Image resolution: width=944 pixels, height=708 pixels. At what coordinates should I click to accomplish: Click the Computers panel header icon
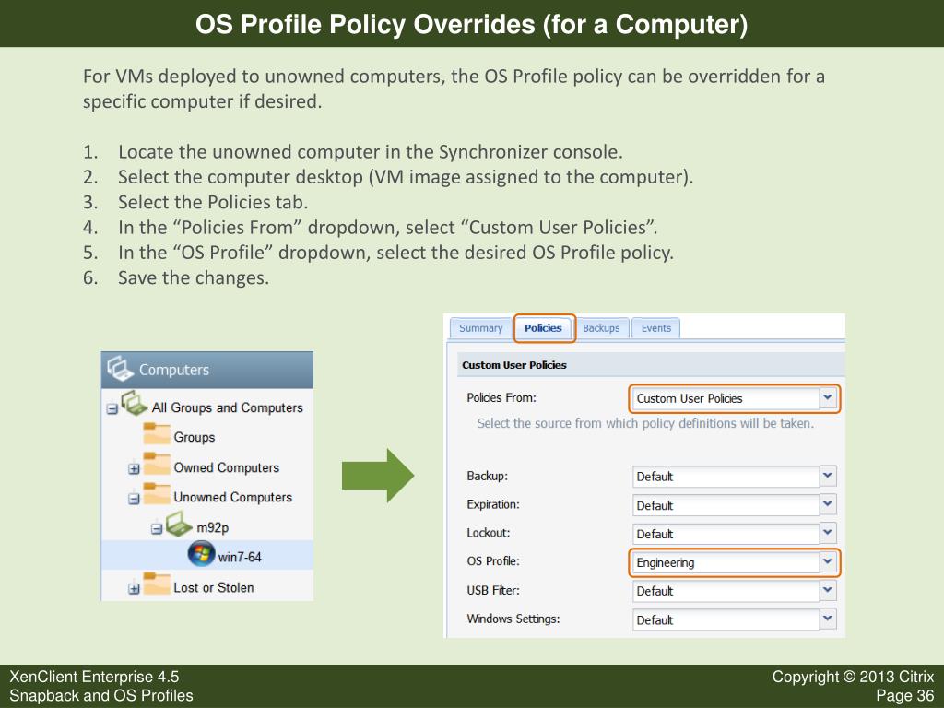tap(119, 368)
